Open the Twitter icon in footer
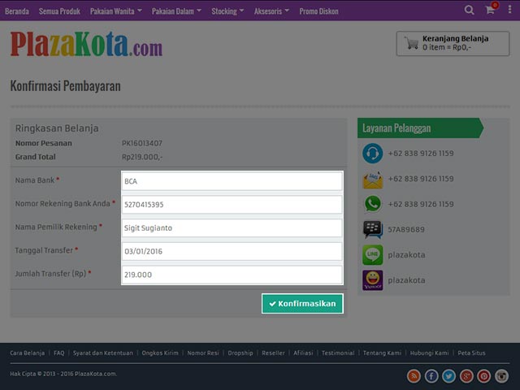This screenshot has width=520, height=390. pyautogui.click(x=448, y=375)
